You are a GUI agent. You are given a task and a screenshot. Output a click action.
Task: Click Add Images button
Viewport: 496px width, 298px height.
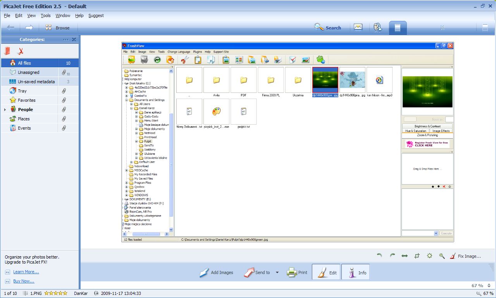217,272
